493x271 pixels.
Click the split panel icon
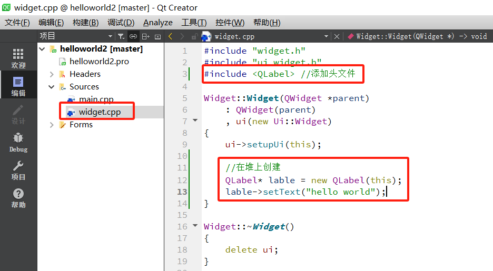(x=145, y=37)
